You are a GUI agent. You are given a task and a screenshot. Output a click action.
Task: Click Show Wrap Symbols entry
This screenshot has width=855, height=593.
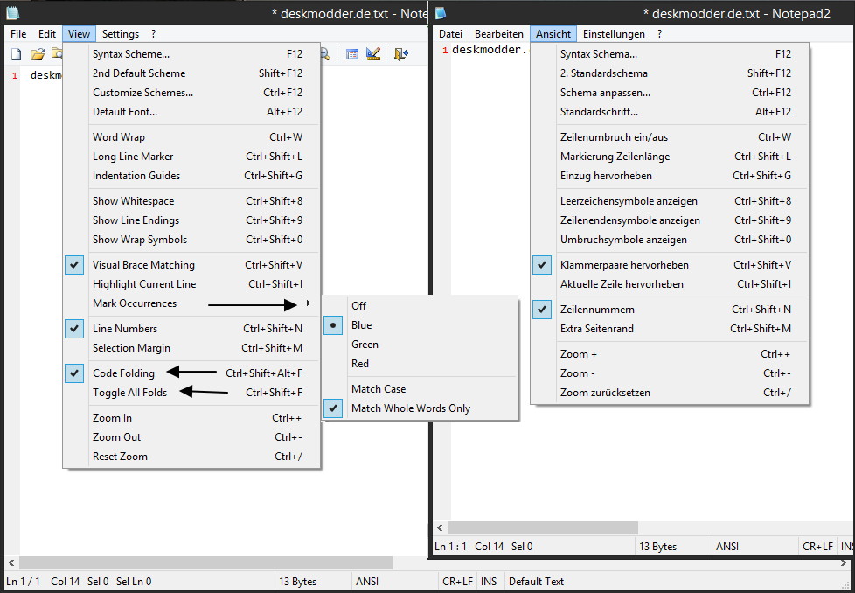[191, 240]
